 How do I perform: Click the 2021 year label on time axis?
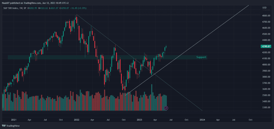(x=14, y=120)
